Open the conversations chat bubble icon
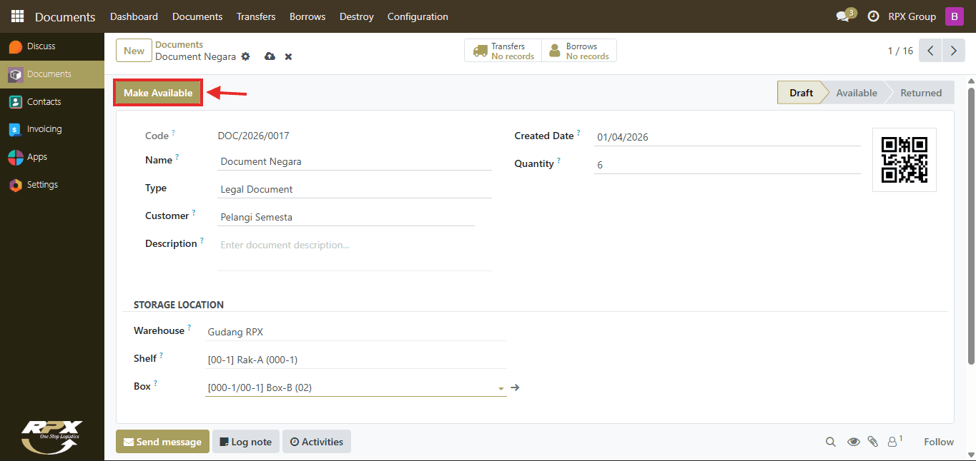The height and width of the screenshot is (461, 976). 842,16
